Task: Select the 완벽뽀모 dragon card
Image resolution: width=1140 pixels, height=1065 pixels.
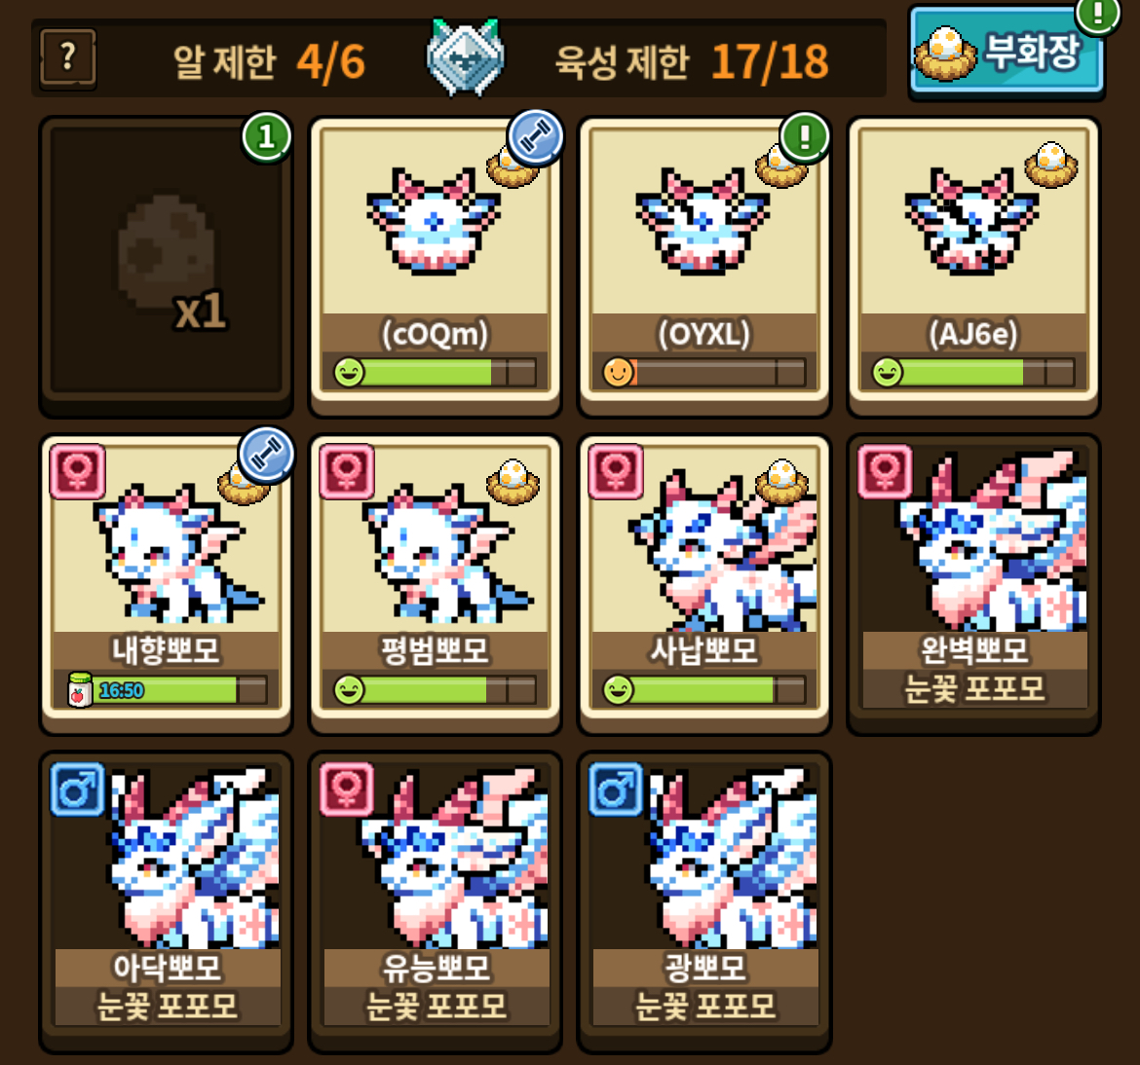Action: point(973,583)
